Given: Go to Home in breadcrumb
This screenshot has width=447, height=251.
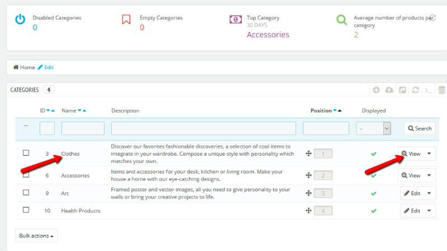Looking at the screenshot, I should click(x=27, y=67).
